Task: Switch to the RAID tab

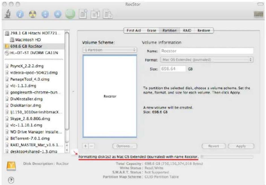Action: [187, 30]
